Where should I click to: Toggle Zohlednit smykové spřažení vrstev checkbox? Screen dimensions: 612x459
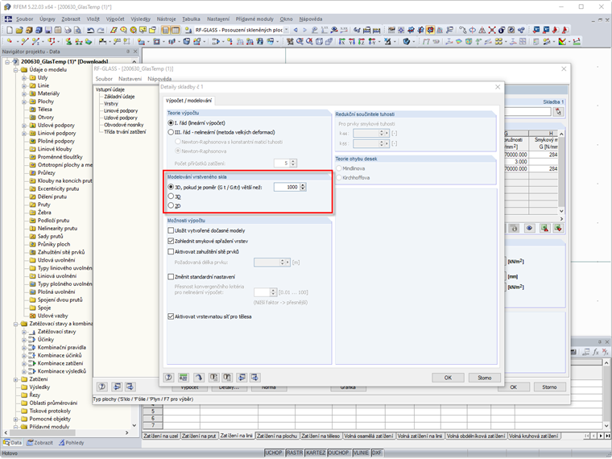tap(171, 242)
